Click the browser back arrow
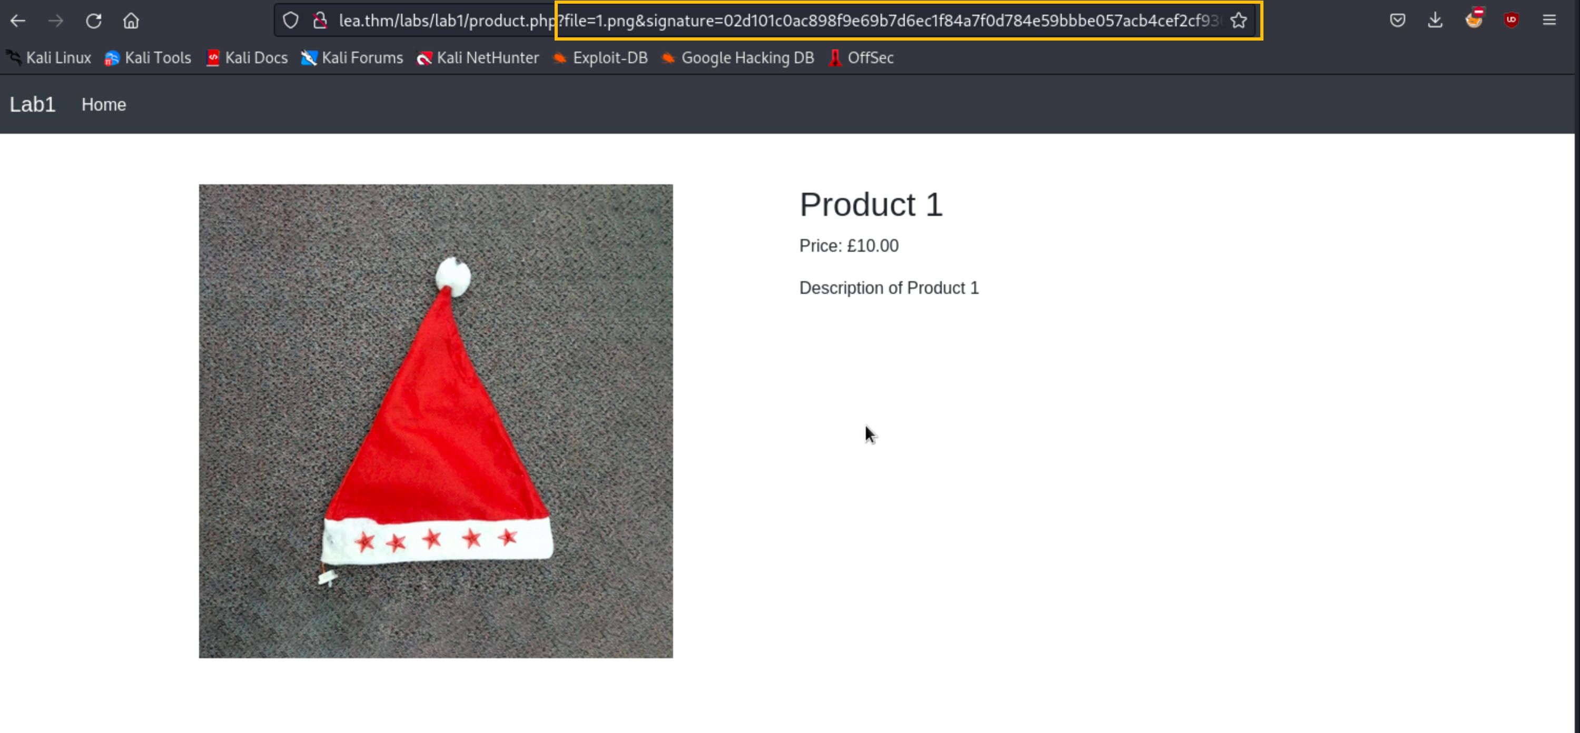Viewport: 1580px width, 733px height. pyautogui.click(x=18, y=21)
